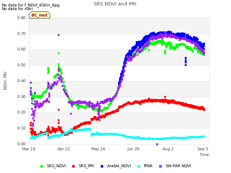Click the Apr 22 x-axis tick label

click(x=64, y=149)
